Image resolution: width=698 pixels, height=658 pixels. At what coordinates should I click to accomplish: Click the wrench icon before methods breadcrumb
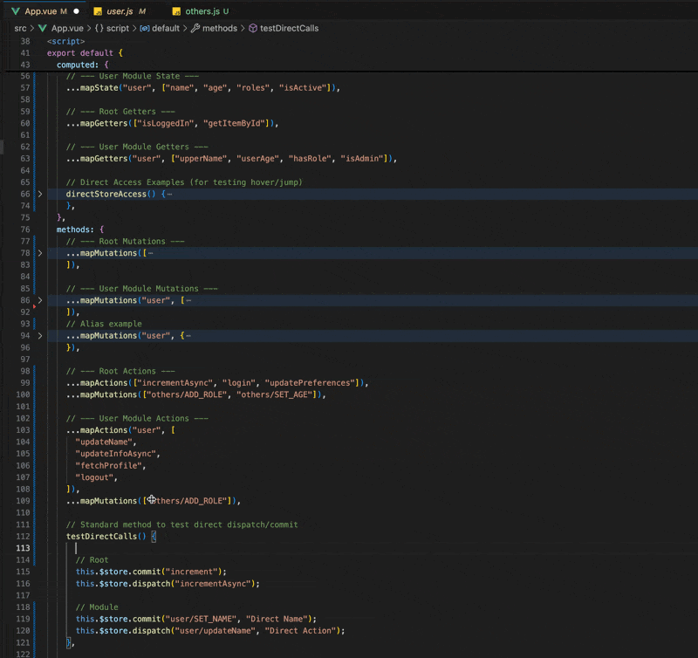click(x=195, y=28)
